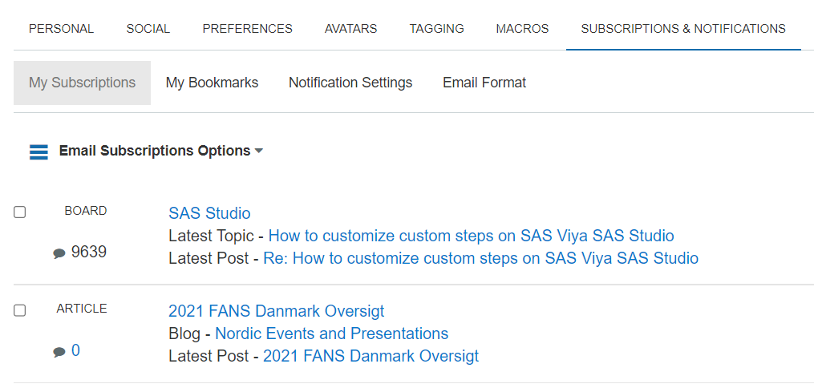Click the 0 comment count link
Screen dimensions: 814x388
pyautogui.click(x=75, y=350)
